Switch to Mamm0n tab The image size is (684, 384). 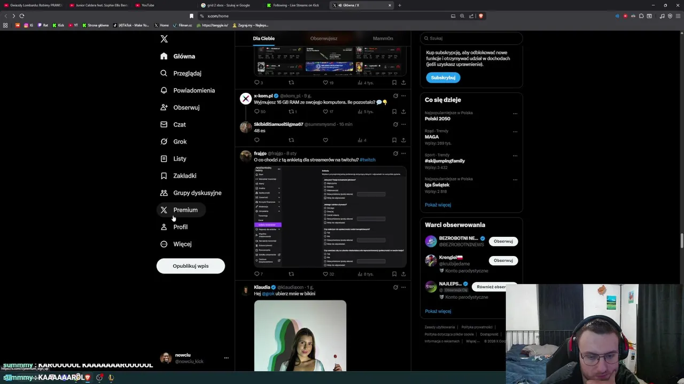click(383, 38)
